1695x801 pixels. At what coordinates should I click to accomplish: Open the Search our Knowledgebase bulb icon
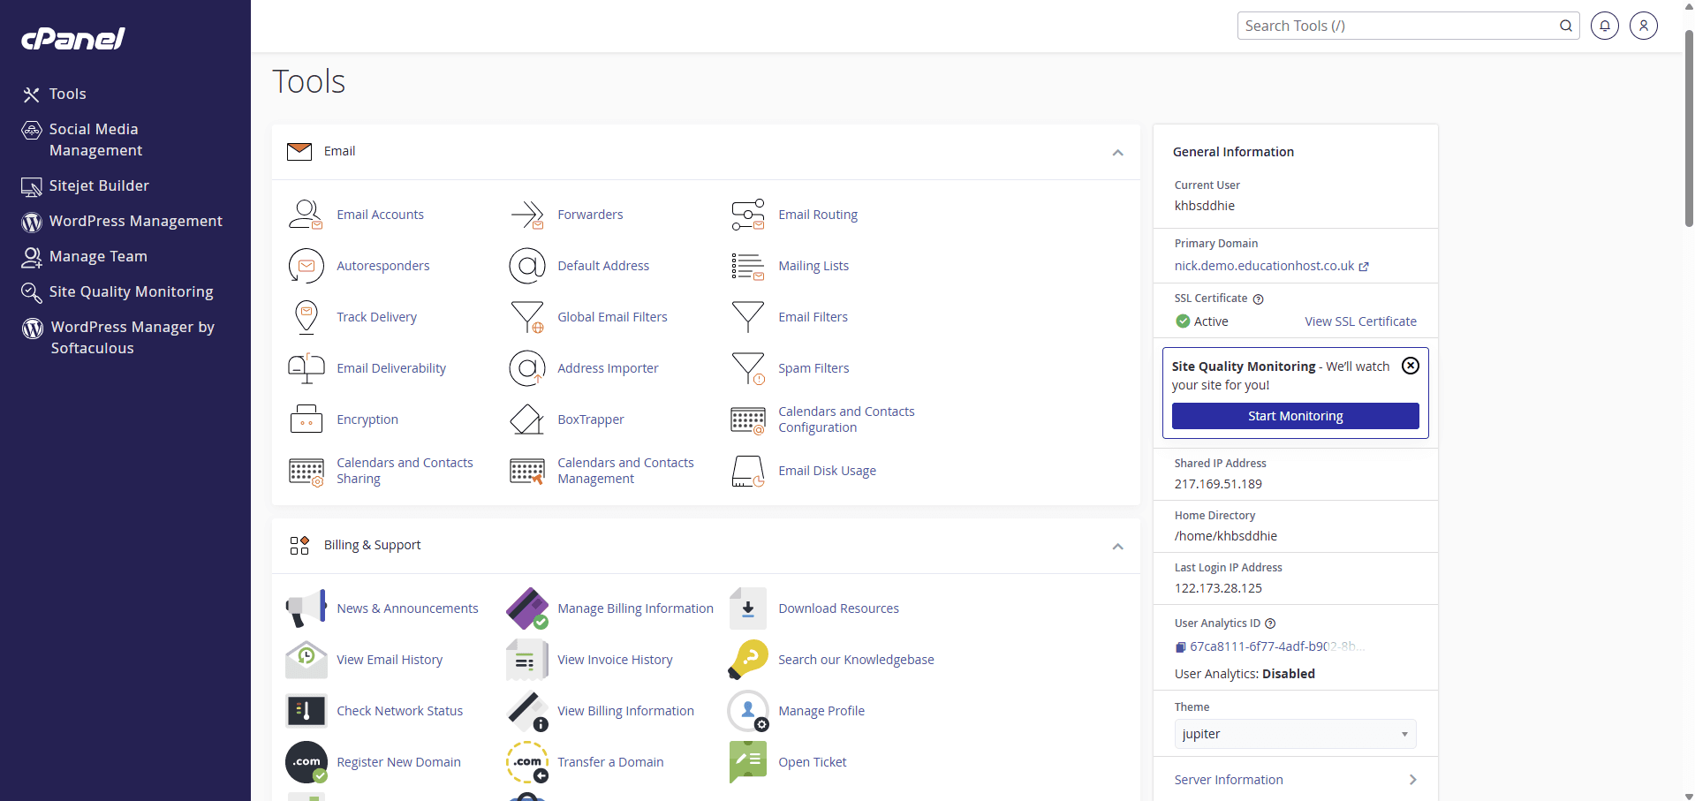pos(748,660)
